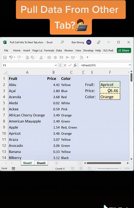
Task: Click the Undo arrow icon
Action: point(11,57)
